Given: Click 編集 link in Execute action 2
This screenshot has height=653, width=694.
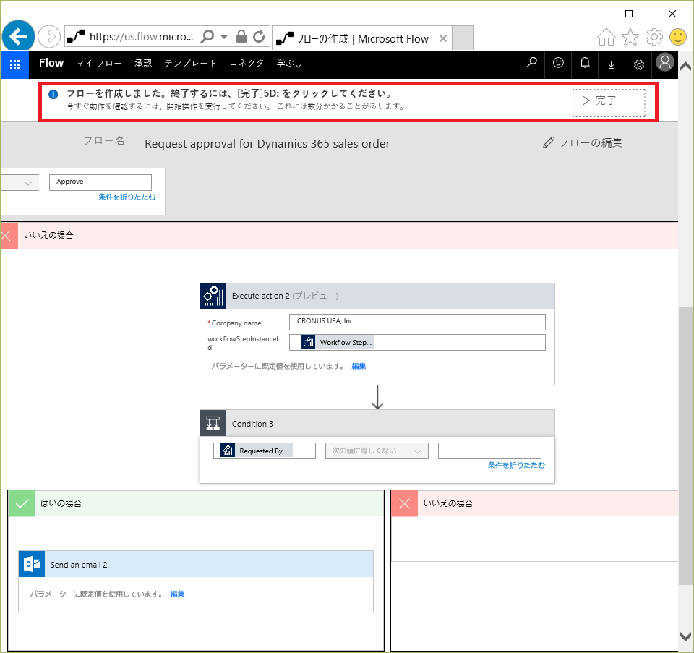Looking at the screenshot, I should click(359, 366).
